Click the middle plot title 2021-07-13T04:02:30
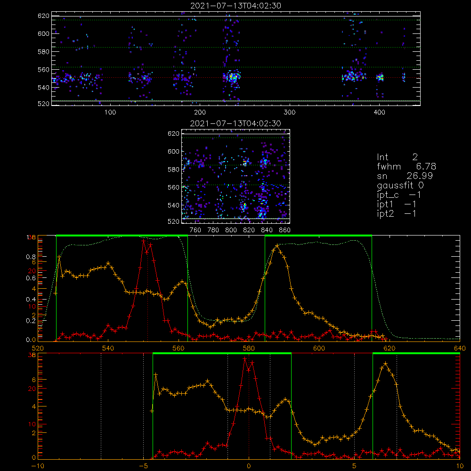This screenshot has width=471, height=471. 236,123
